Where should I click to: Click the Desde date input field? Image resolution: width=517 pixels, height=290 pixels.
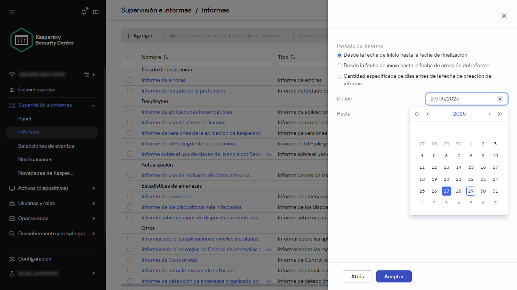462,99
